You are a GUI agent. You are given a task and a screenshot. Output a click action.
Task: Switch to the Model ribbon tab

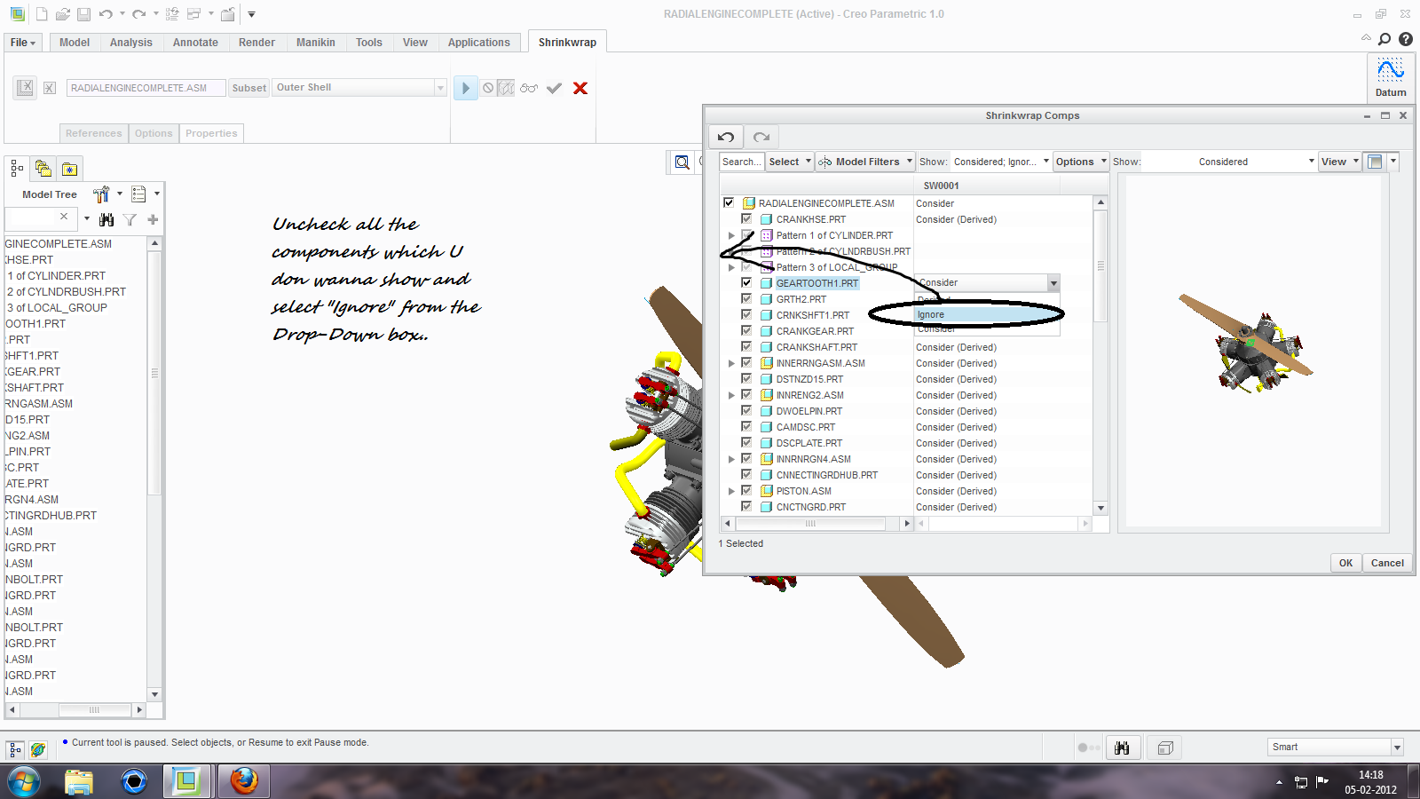pos(75,43)
